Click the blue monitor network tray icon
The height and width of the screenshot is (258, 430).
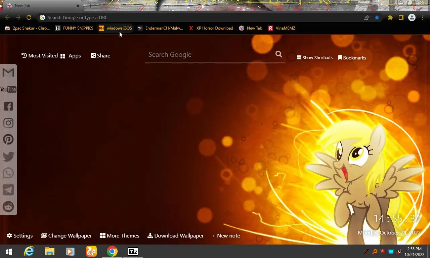391,251
